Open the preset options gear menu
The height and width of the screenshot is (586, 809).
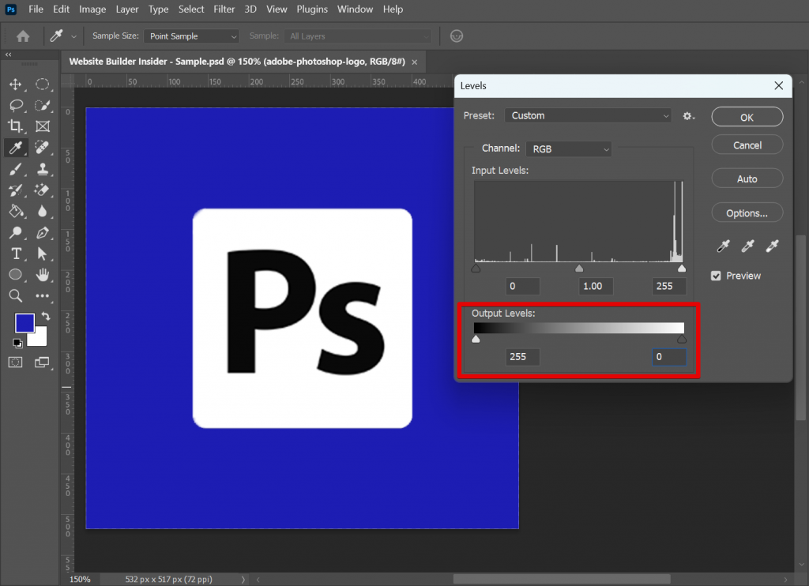point(688,116)
